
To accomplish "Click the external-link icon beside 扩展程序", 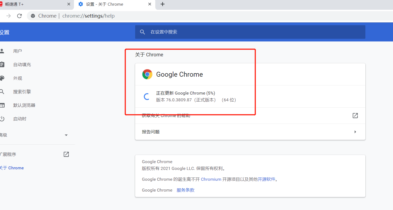I will pos(66,154).
